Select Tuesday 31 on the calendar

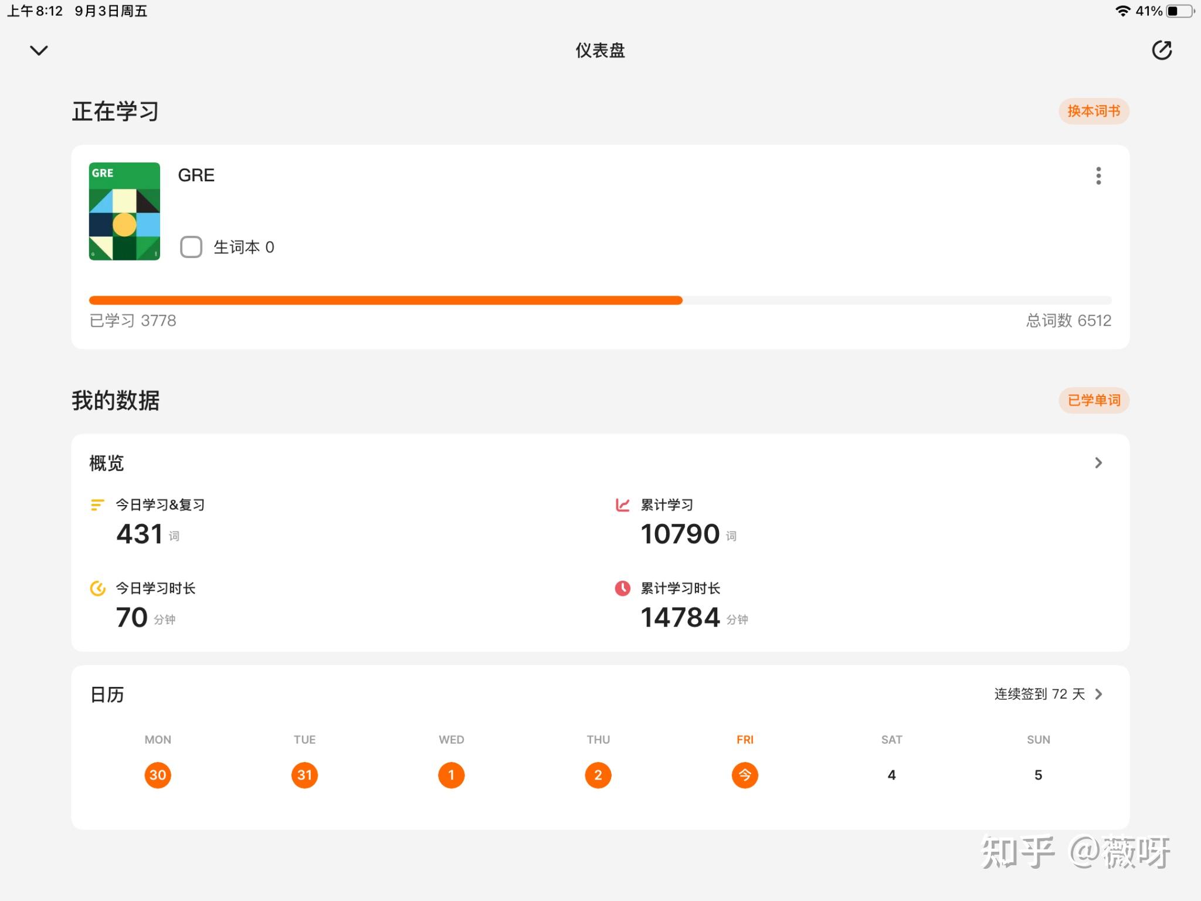304,775
